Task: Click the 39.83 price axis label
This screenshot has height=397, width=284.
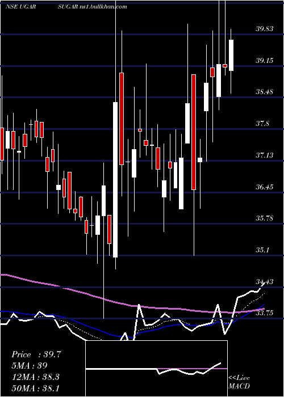Action: point(265,28)
